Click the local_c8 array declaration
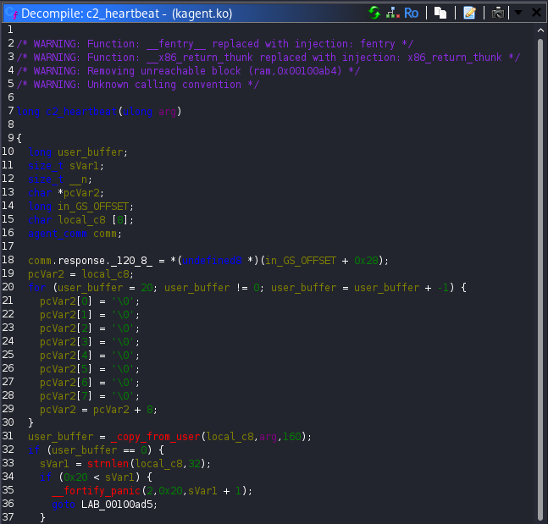 (83, 219)
